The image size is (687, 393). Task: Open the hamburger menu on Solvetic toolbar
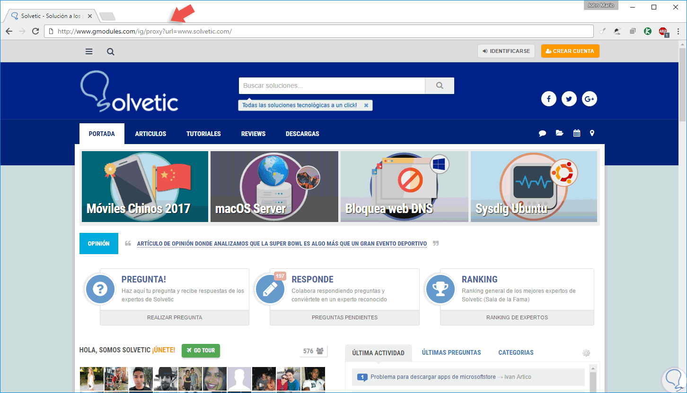tap(89, 51)
